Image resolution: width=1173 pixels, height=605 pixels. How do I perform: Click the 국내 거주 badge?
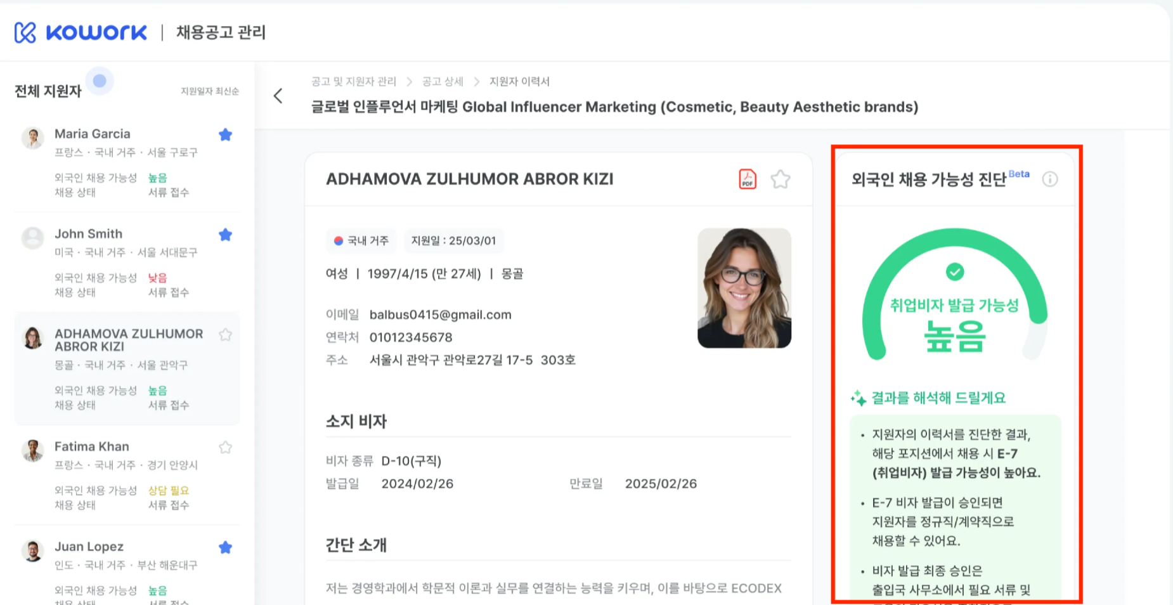coord(361,241)
